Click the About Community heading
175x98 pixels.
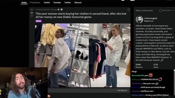tap(144, 11)
